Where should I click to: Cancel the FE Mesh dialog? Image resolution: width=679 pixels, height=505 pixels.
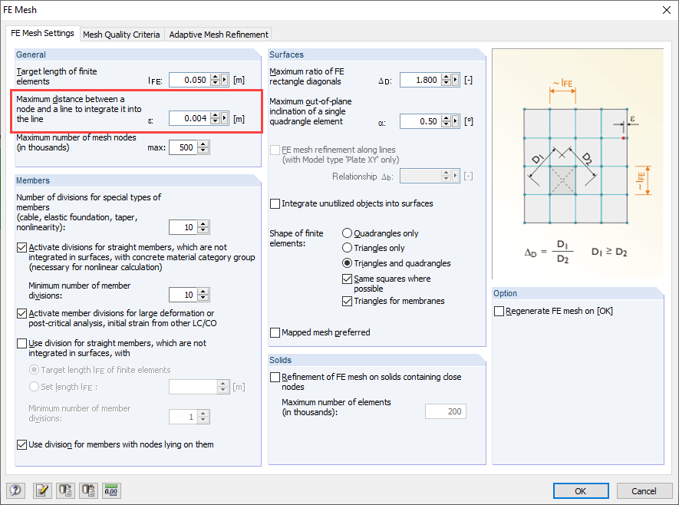[644, 490]
